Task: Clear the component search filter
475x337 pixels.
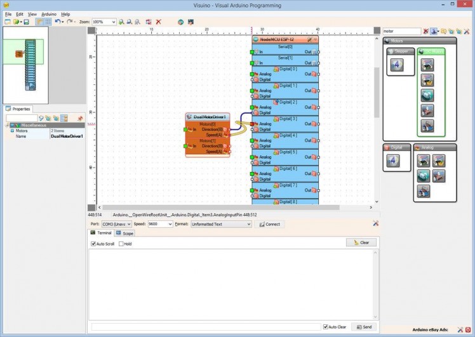Action: 426,31
